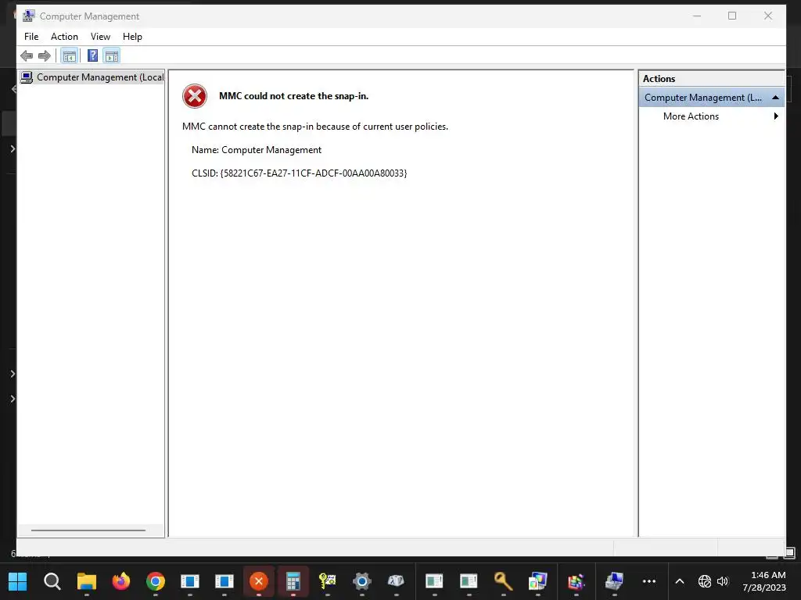This screenshot has height=600, width=801.
Task: Click the orange X app taskbar icon
Action: pyautogui.click(x=258, y=581)
